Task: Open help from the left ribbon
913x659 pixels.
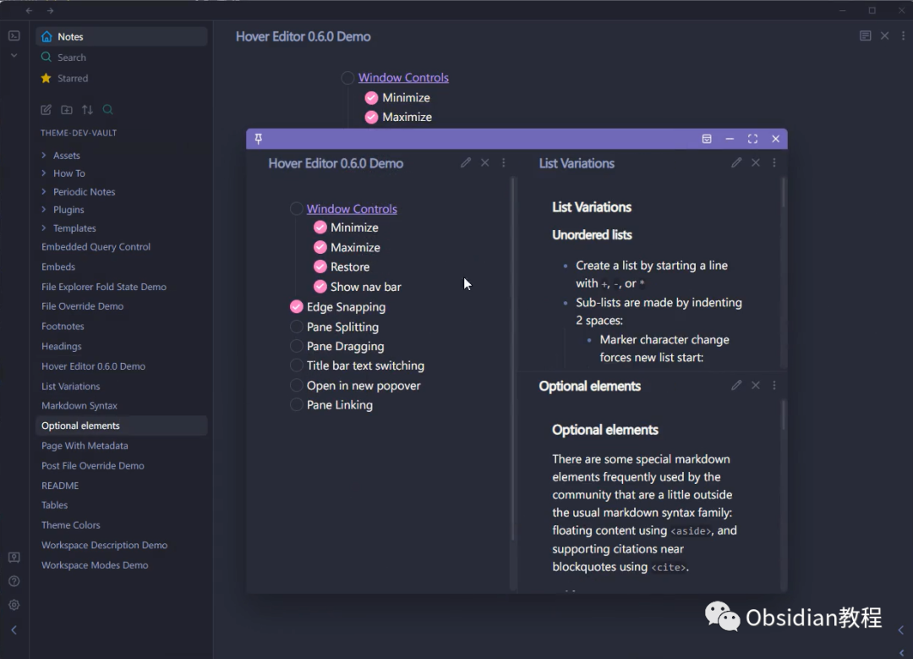Action: pos(14,581)
